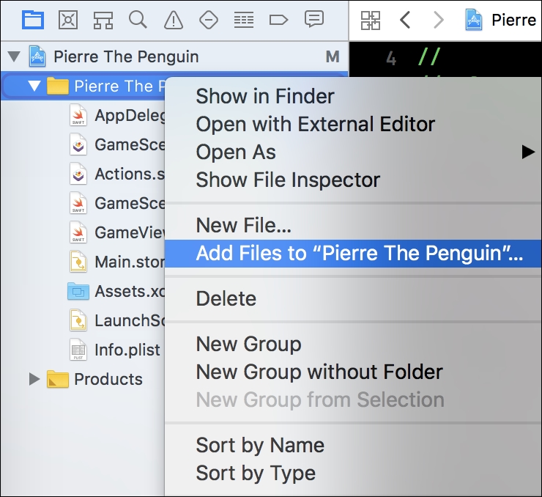
Task: Click line number 4 in editor gutter
Action: coord(391,58)
